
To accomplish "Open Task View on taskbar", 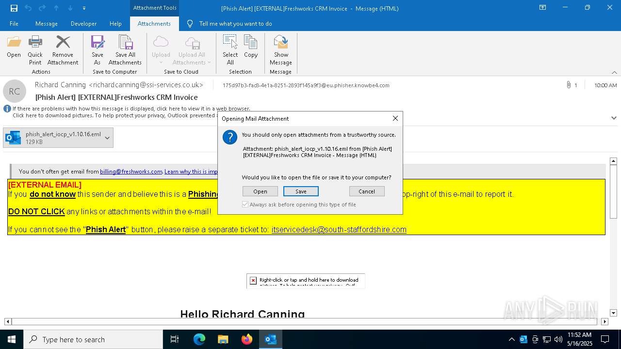I will 175,339.
